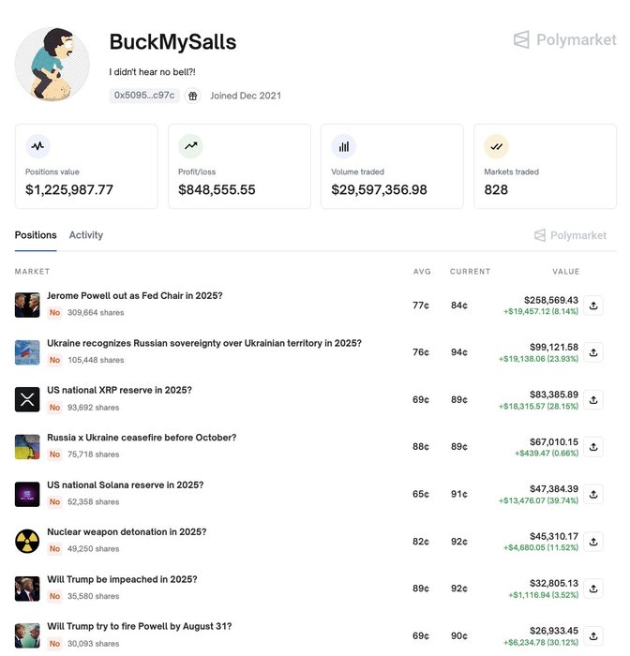
Task: Share the Ukraine recognizes Russian sovereignty position
Action: tap(593, 352)
